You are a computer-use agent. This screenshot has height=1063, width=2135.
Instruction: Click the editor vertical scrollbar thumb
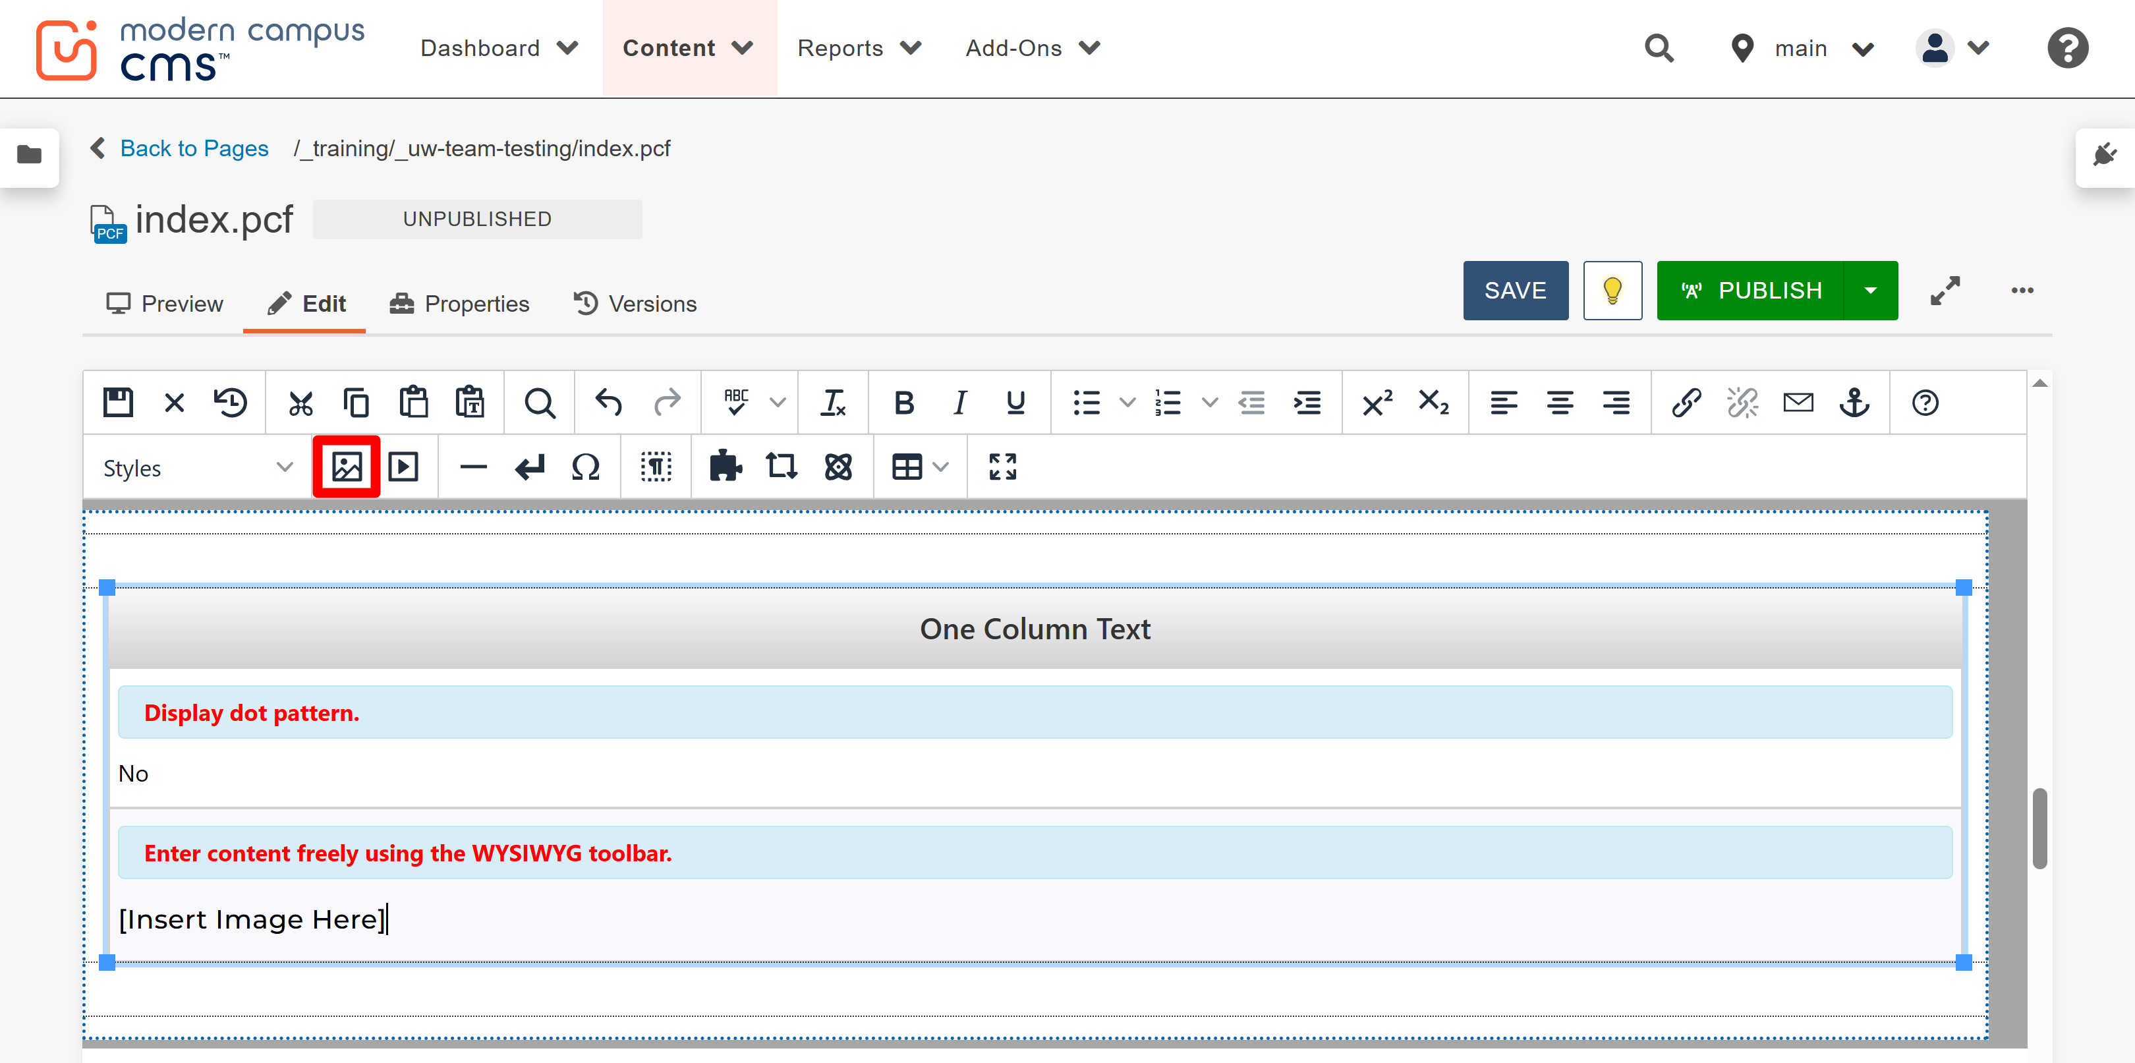[2039, 828]
